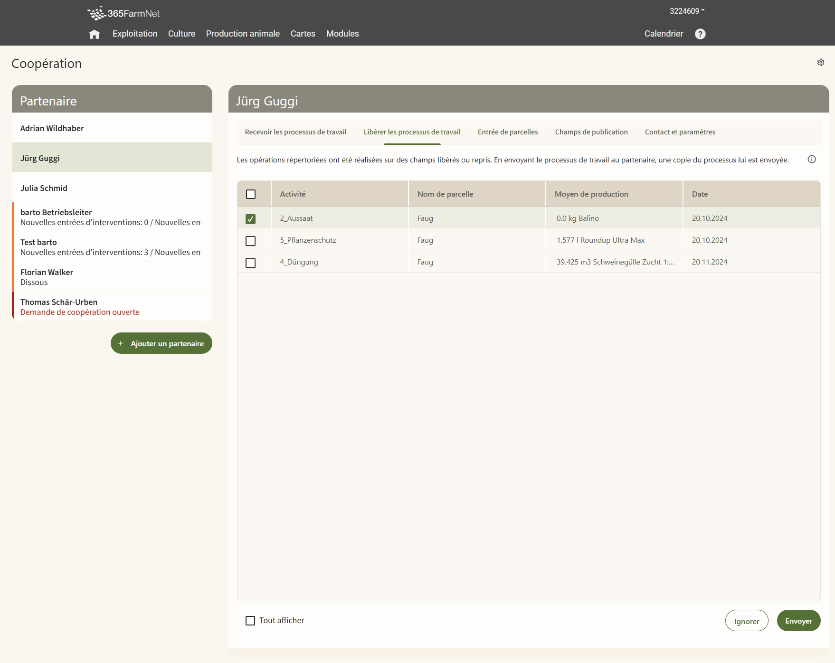Go to the home icon in navbar
835x663 pixels.
[x=94, y=34]
